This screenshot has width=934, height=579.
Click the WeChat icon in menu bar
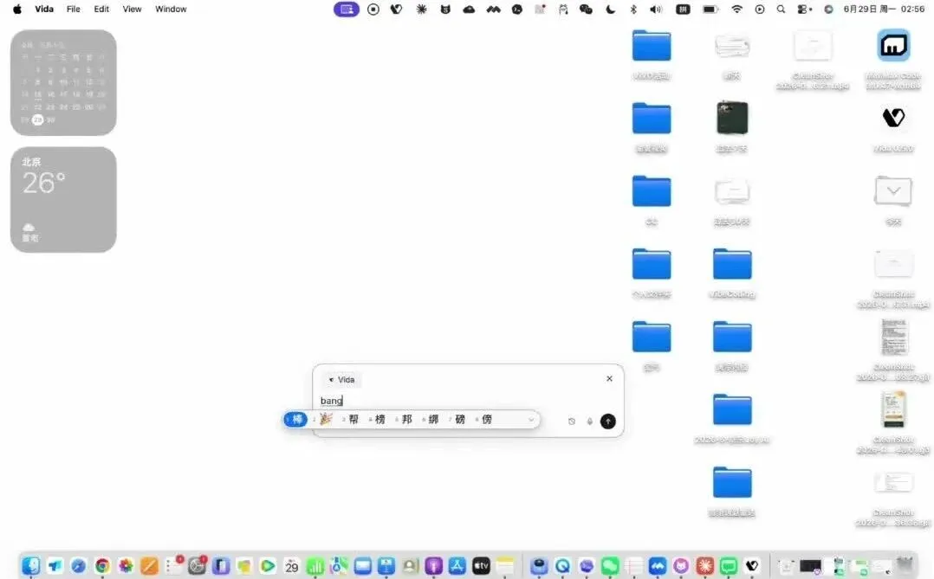[586, 9]
